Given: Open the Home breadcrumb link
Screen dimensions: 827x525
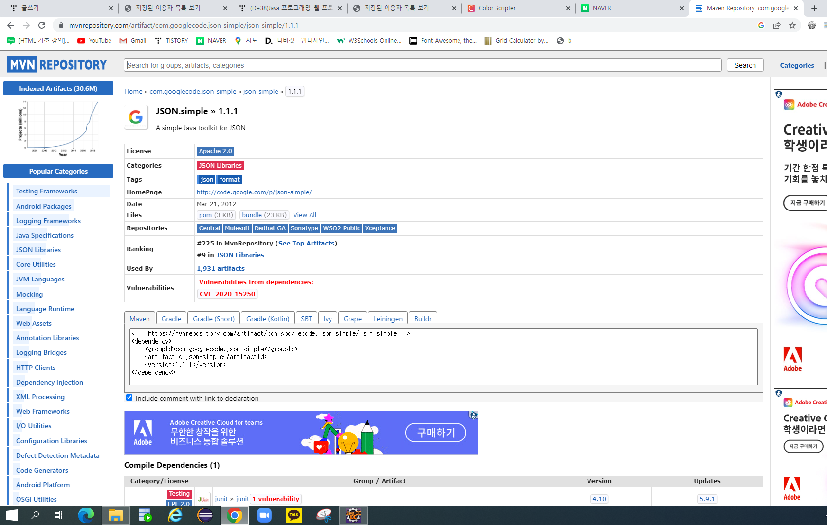Looking at the screenshot, I should pyautogui.click(x=133, y=91).
